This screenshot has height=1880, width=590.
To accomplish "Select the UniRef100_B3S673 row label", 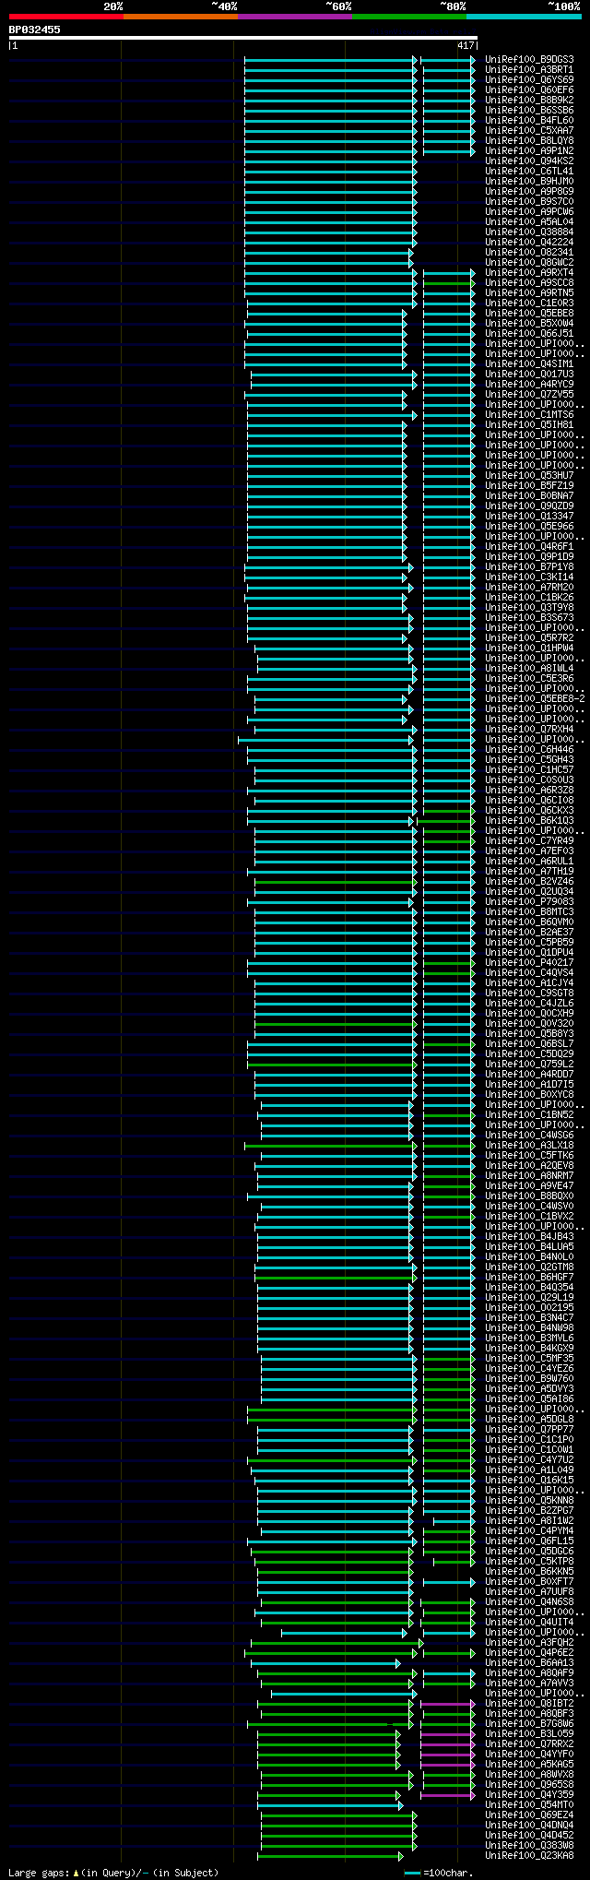I will (529, 617).
